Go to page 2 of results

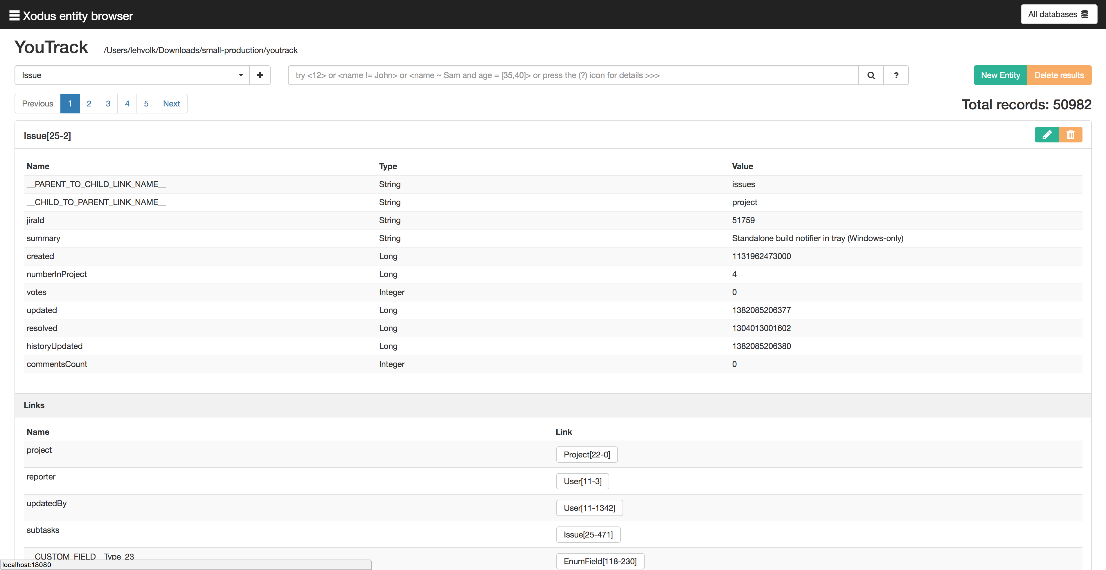coord(89,103)
